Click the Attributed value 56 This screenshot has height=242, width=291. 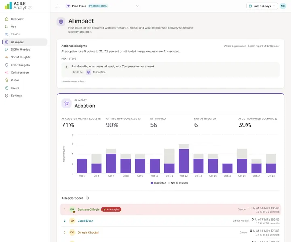pyautogui.click(x=154, y=125)
